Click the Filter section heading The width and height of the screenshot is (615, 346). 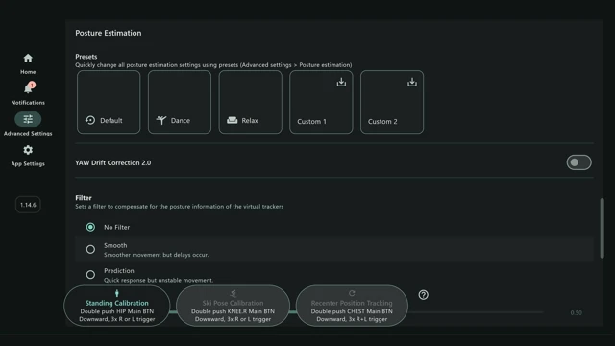coord(84,198)
